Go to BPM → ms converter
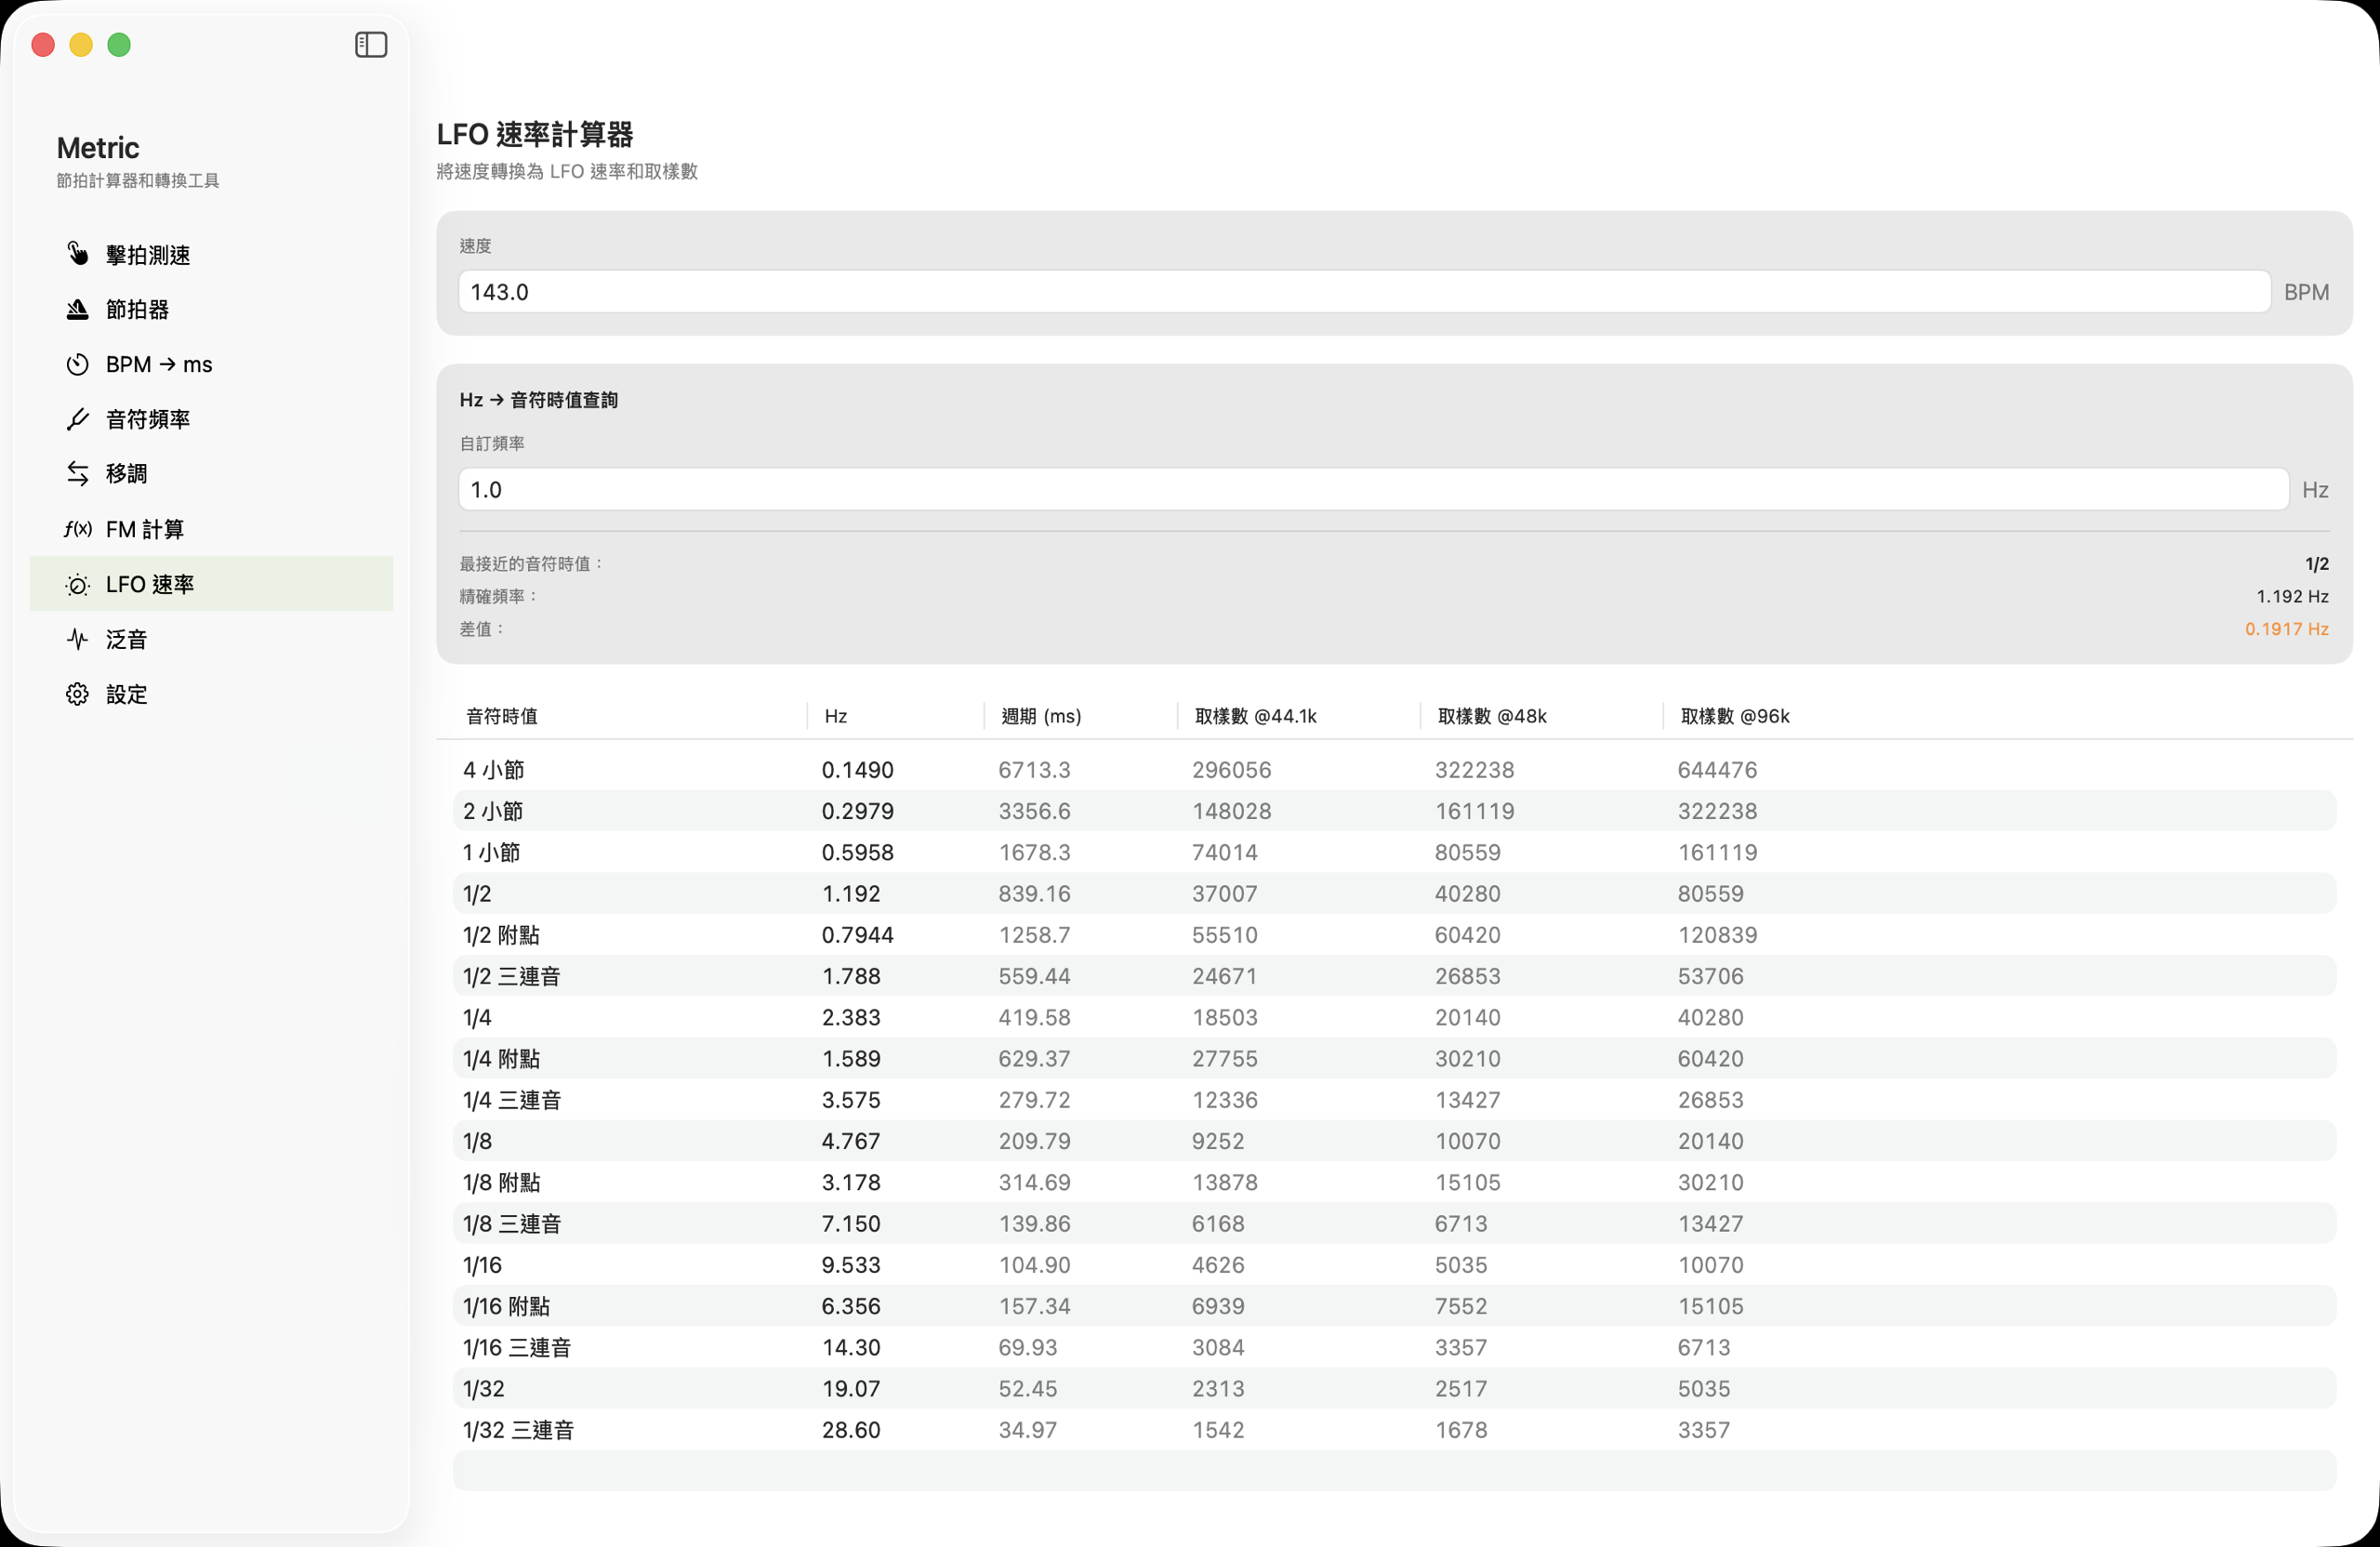This screenshot has width=2380, height=1547. [211, 364]
